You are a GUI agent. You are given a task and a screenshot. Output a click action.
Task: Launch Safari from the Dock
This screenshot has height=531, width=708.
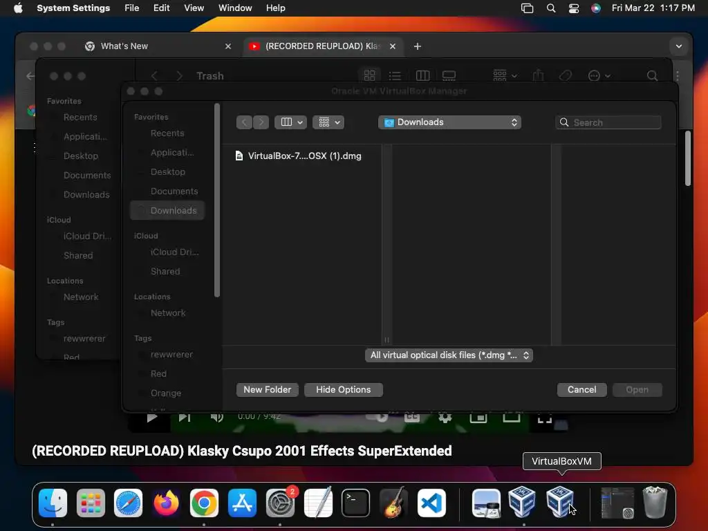[128, 503]
